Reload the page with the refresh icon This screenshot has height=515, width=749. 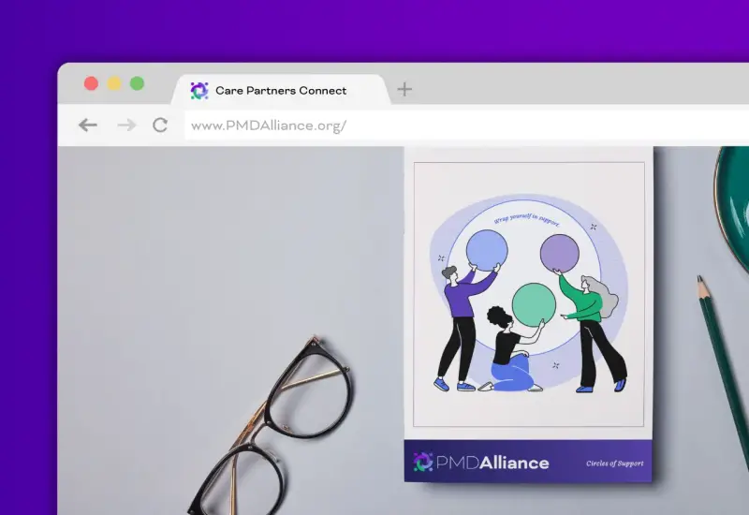tap(160, 125)
